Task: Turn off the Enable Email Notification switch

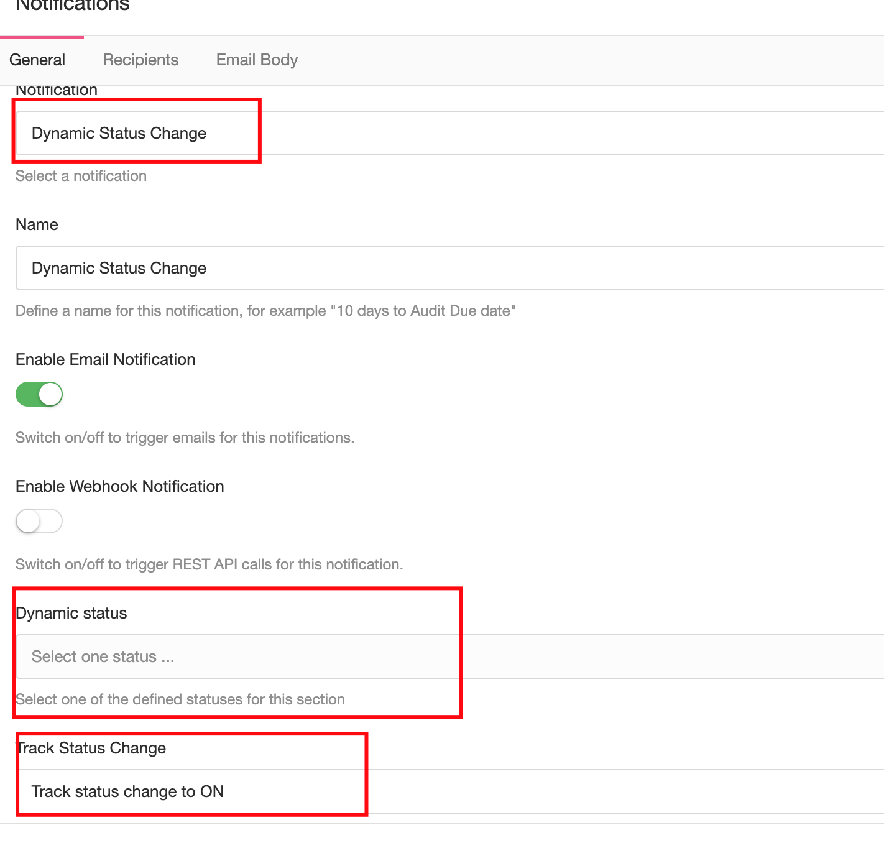Action: click(x=39, y=394)
